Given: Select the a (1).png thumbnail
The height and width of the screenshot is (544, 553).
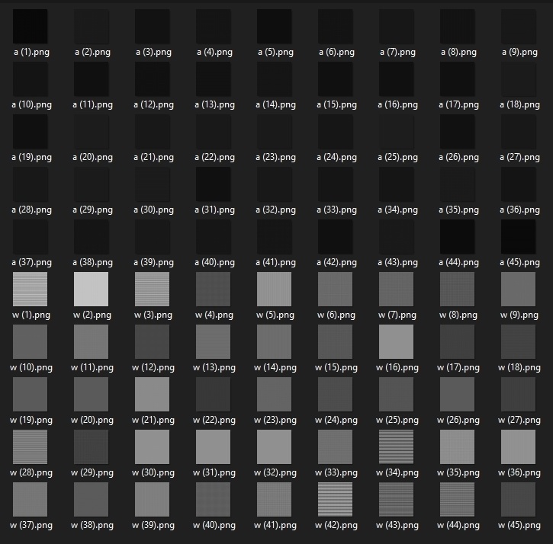Looking at the screenshot, I should pos(30,27).
